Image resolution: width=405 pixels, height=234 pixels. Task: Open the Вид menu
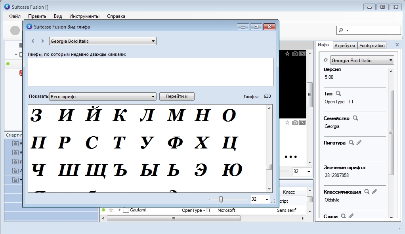pos(58,16)
